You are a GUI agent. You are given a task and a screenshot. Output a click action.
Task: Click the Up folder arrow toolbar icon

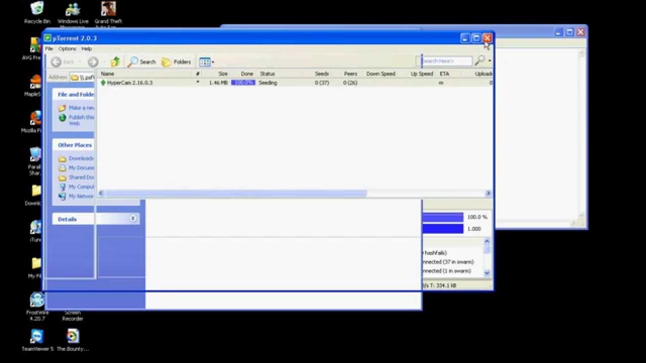click(x=116, y=62)
